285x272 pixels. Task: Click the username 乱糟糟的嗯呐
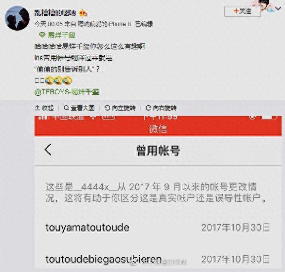(x=55, y=13)
